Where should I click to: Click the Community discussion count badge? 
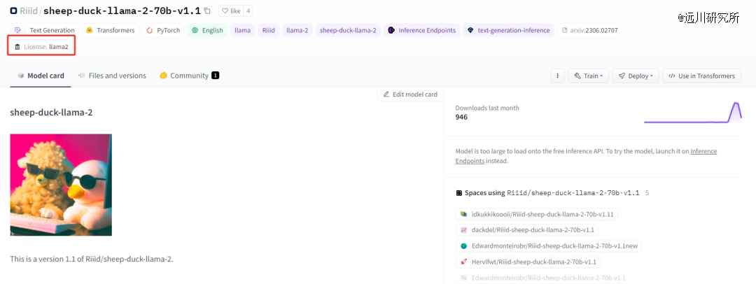point(215,76)
